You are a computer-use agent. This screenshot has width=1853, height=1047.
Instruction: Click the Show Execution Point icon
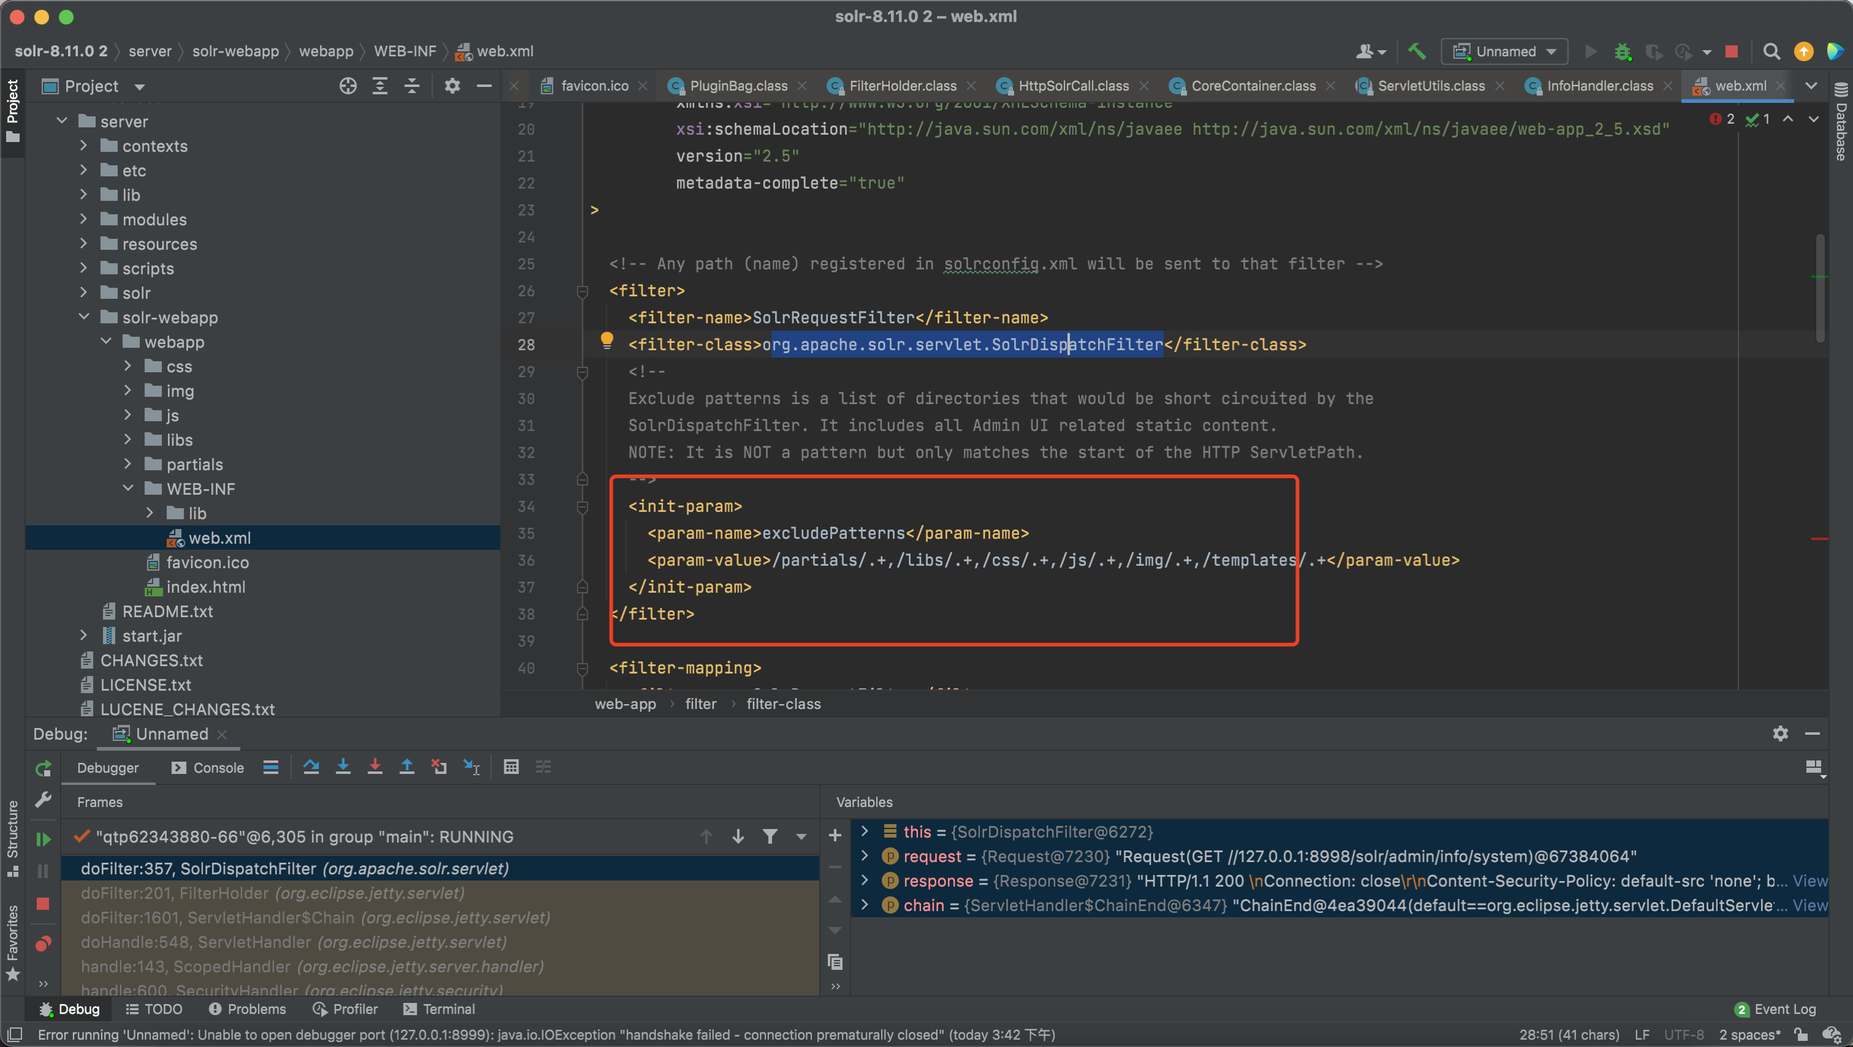[271, 767]
